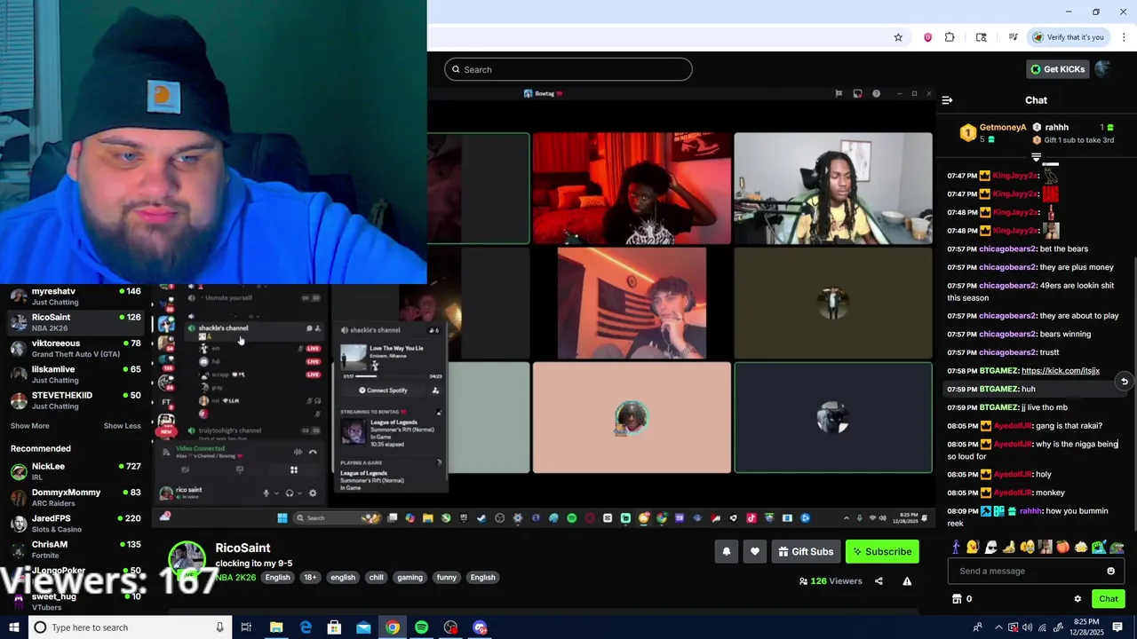Open recommended channel JaredFPS
The height and width of the screenshot is (639, 1137).
(x=76, y=523)
